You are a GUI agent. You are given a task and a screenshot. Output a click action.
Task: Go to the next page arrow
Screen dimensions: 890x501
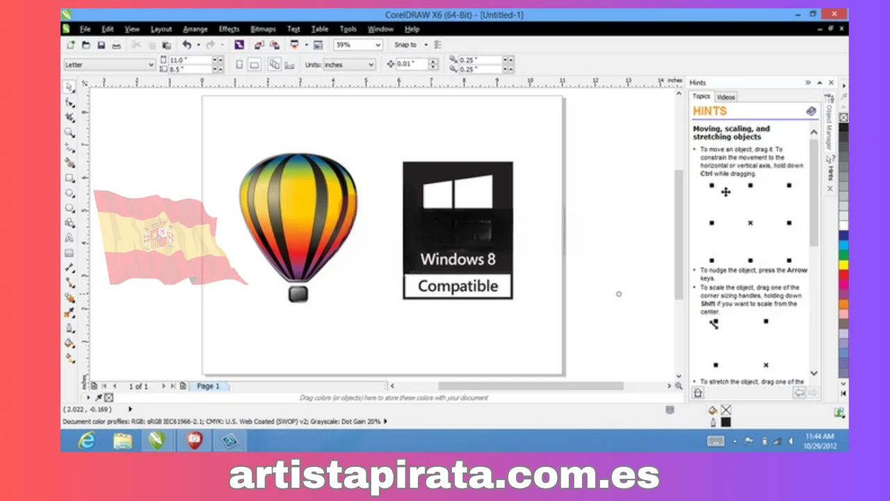164,385
